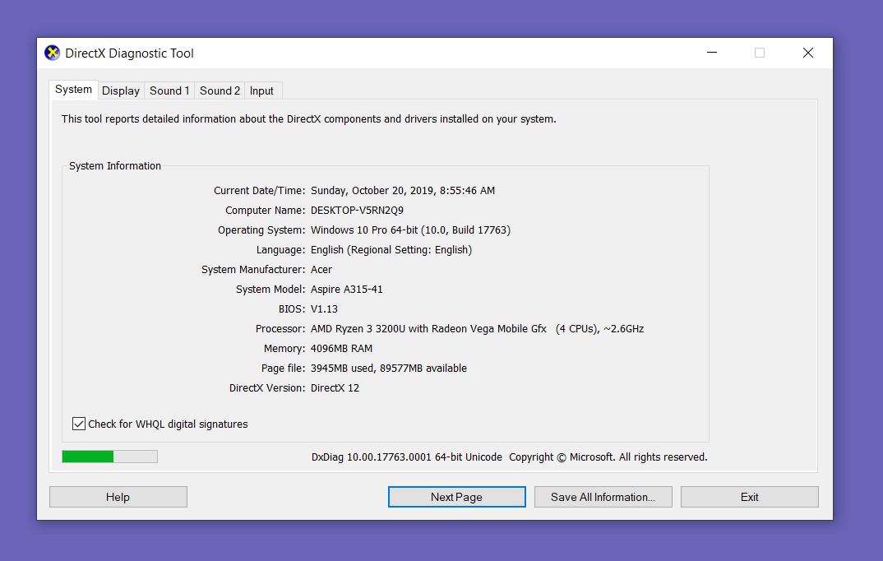This screenshot has height=561, width=883.
Task: Click the System Manufacturer label
Action: 253,269
